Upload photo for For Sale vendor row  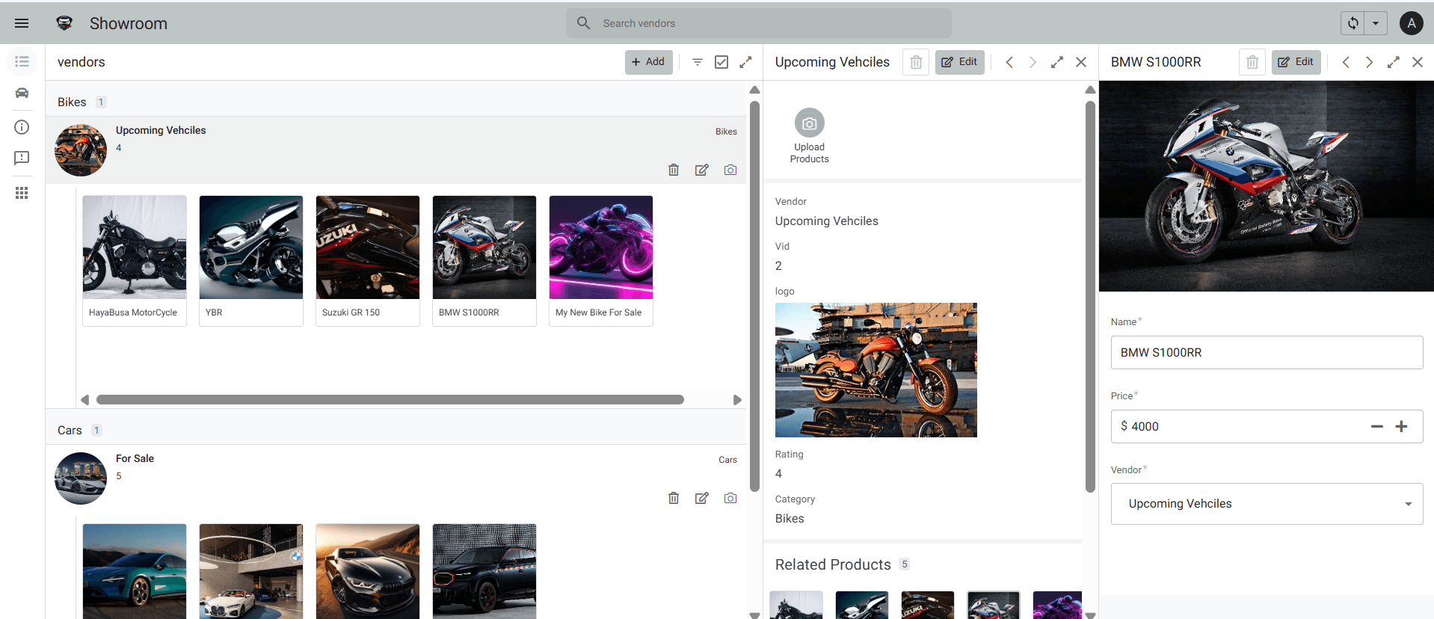[x=730, y=498]
